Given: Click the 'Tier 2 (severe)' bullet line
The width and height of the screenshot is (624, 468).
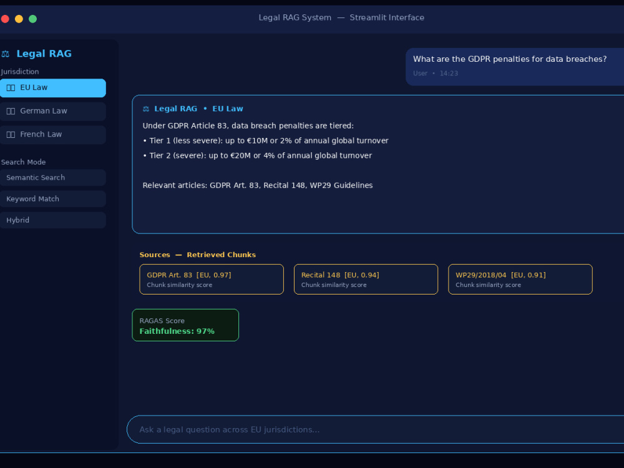Looking at the screenshot, I should pyautogui.click(x=257, y=155).
